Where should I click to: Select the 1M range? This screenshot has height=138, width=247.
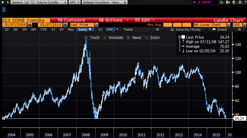click(24, 29)
